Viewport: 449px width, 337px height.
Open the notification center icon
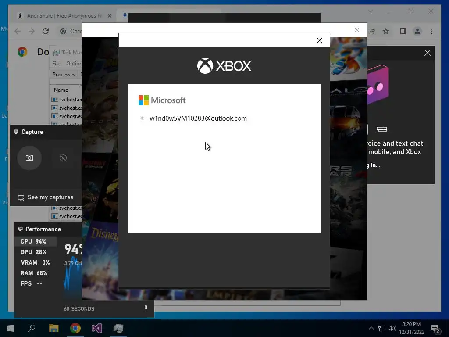[435, 329]
